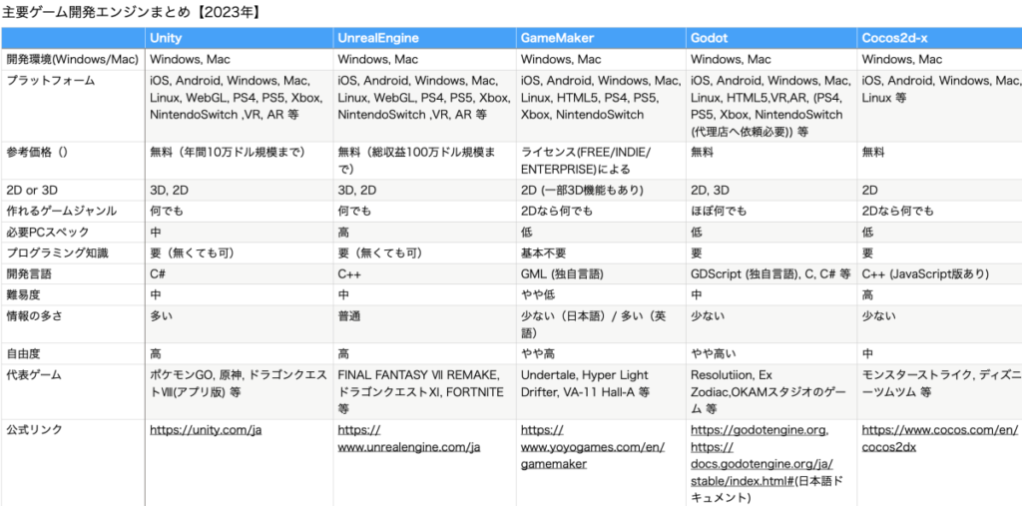Click GameMaker's Undertale, Hyper Light Drifter cell

click(x=601, y=392)
